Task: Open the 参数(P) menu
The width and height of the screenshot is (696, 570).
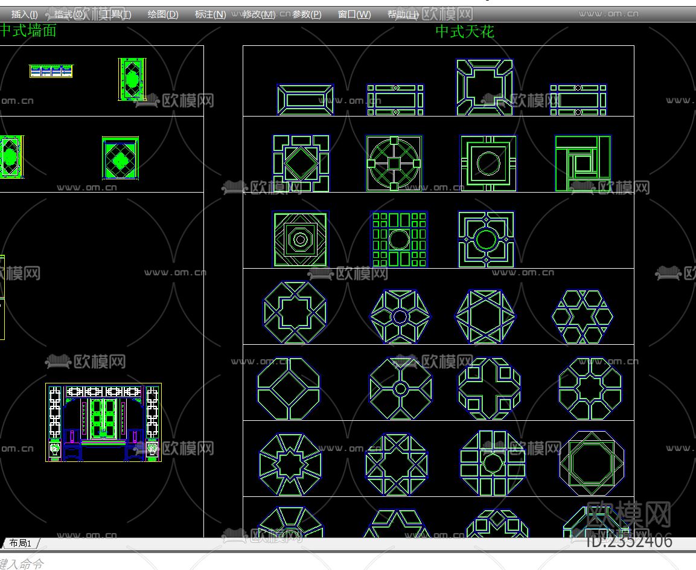Action: [x=307, y=14]
